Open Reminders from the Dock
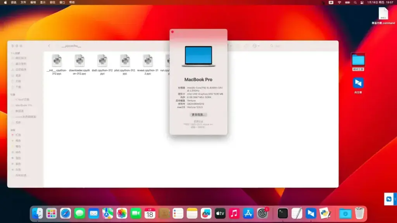Image resolution: width=397 pixels, height=223 pixels. 178,214
